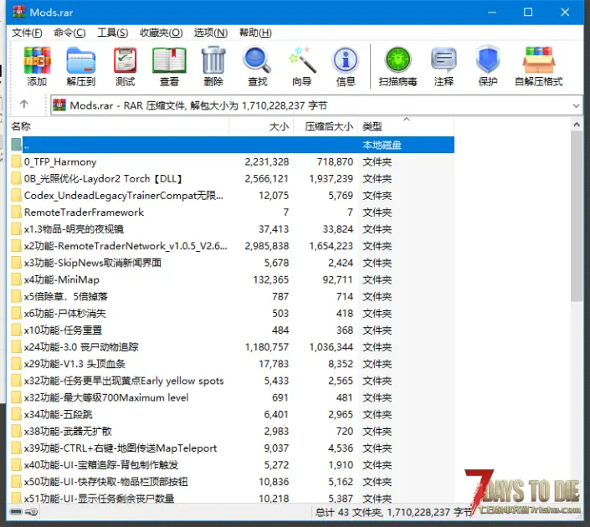Select x40功能-UI-宝箱追踪-背包制作触发 folder
The image size is (590, 527).
pyautogui.click(x=101, y=465)
